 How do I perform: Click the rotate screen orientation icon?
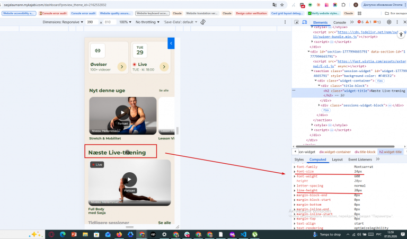click(203, 22)
